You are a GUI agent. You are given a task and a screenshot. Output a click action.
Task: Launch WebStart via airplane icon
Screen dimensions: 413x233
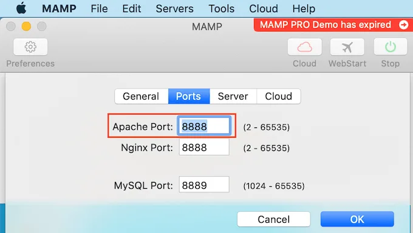coord(347,47)
